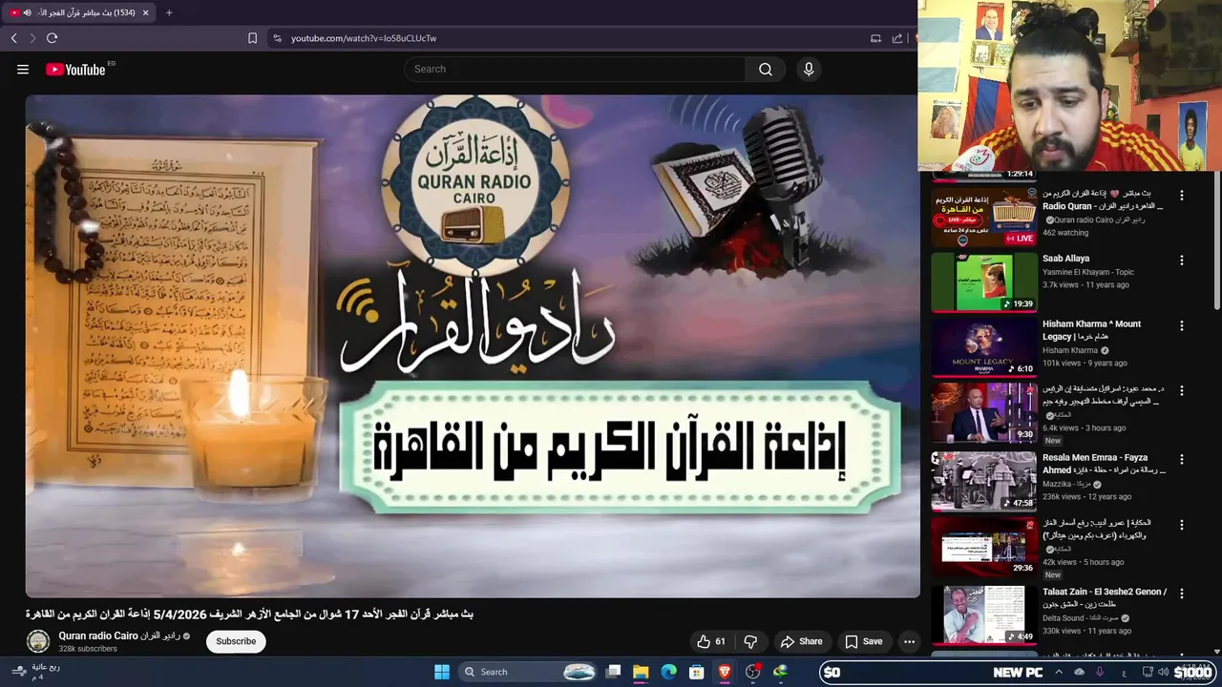Image resolution: width=1222 pixels, height=687 pixels.
Task: Open options menu for Saab Allaya video
Action: (1181, 260)
